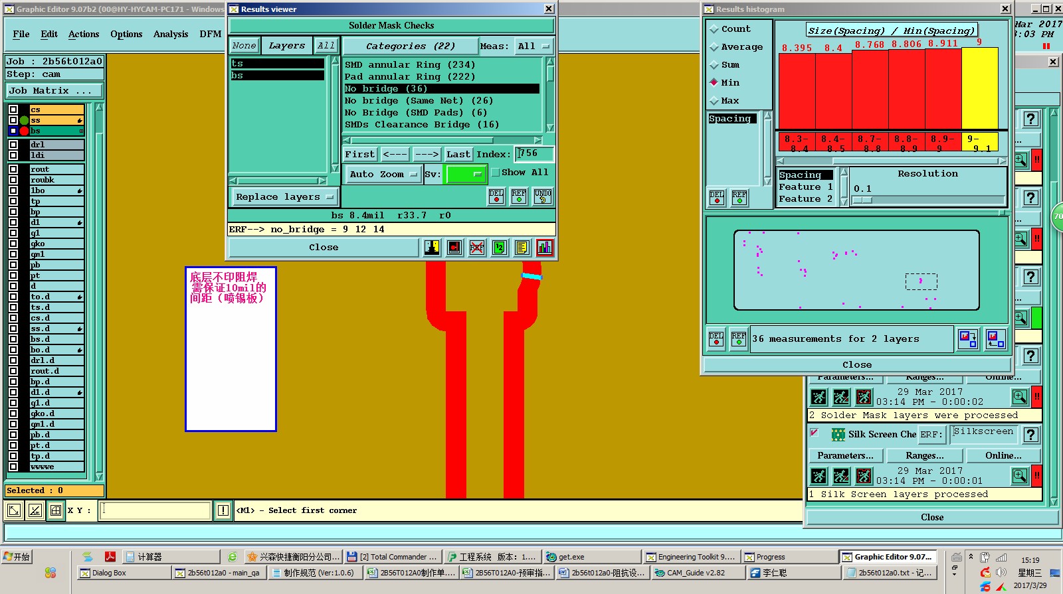Click histogram import-back icon in Results histogram
The width and height of the screenshot is (1063, 594).
(995, 339)
